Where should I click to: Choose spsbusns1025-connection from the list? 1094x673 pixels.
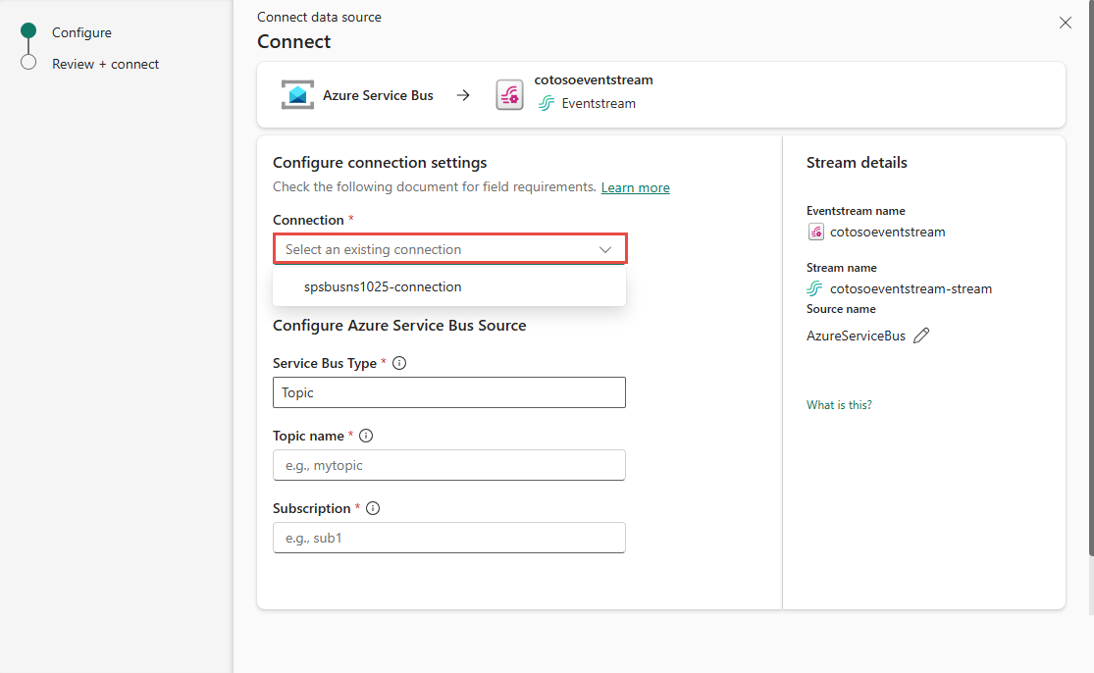tap(383, 287)
